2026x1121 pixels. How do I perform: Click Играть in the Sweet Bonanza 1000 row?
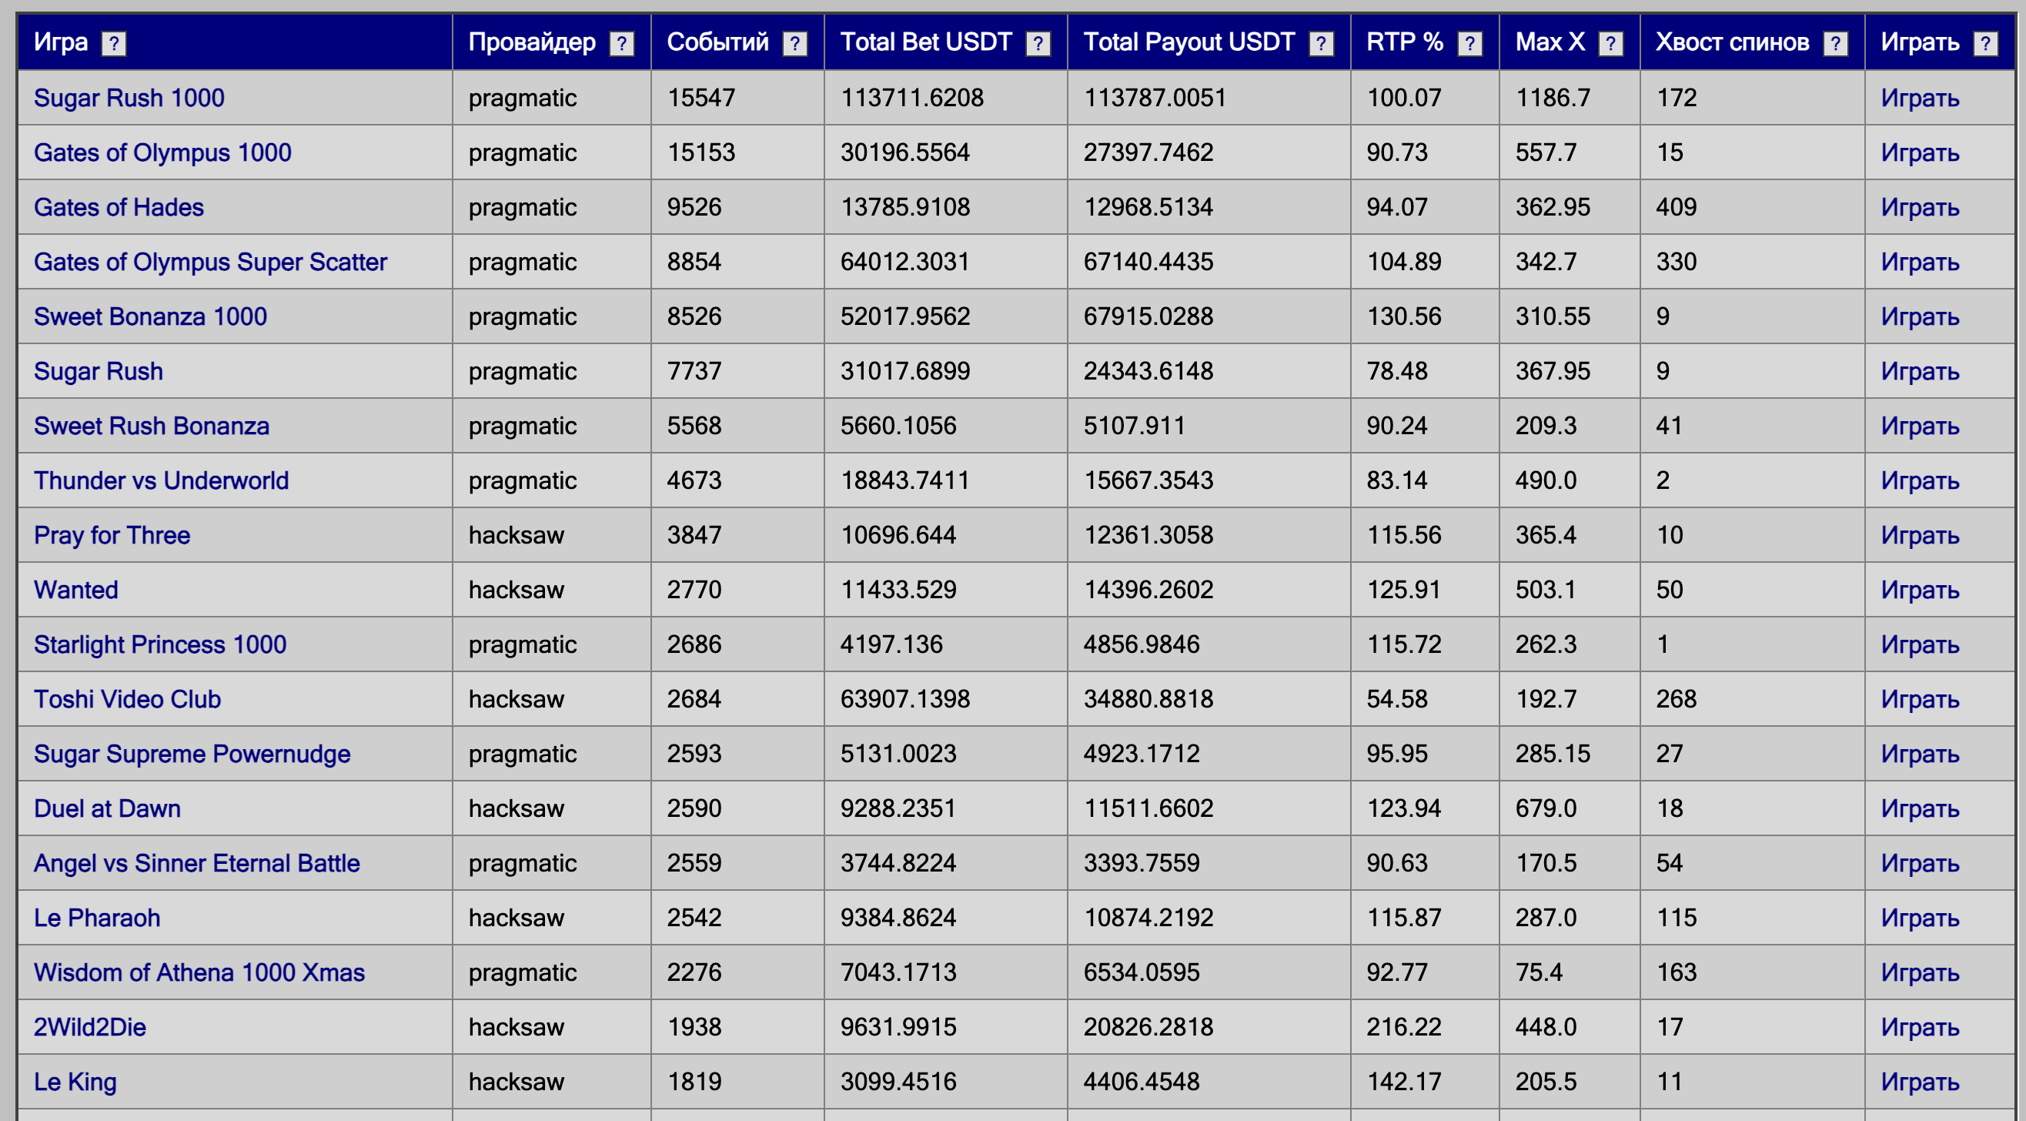[x=1919, y=317]
